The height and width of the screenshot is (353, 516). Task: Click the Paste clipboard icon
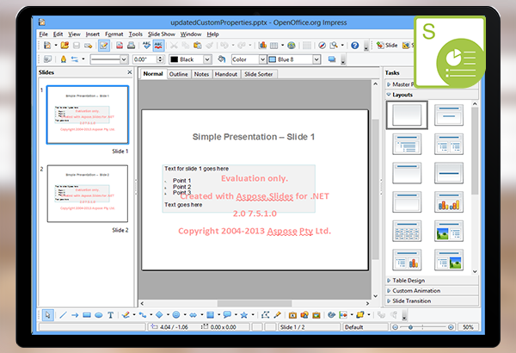198,45
